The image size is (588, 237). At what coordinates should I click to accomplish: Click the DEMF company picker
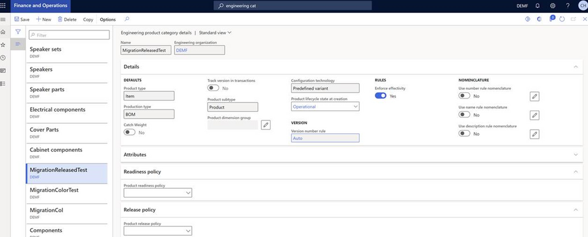coord(522,6)
